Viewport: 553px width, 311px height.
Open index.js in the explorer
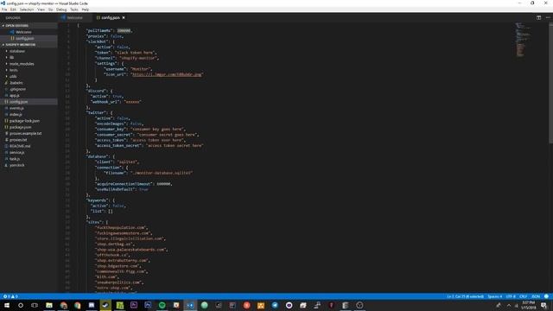[x=29, y=115]
